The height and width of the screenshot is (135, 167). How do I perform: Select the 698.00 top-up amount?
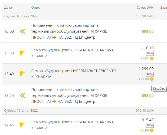(x=148, y=96)
